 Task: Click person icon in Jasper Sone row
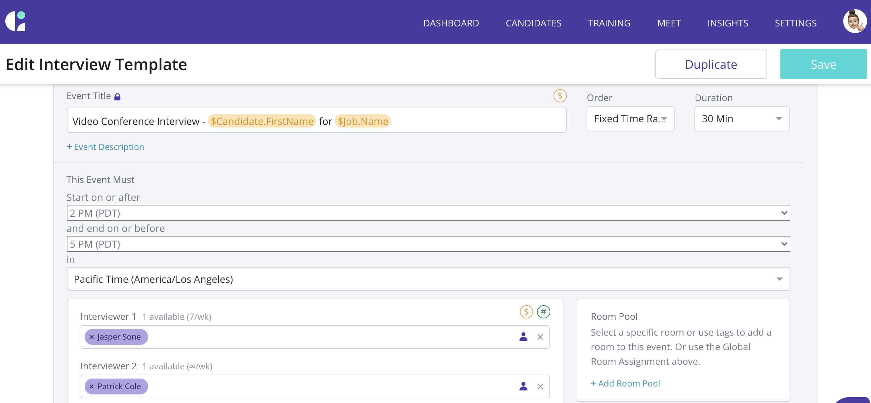[523, 337]
